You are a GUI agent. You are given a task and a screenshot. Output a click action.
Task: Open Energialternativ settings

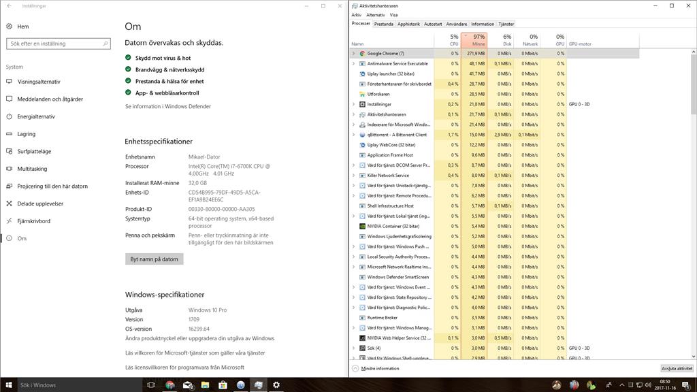(x=36, y=116)
